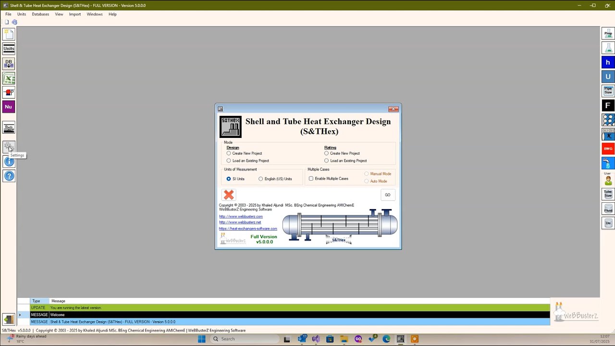Open the View menu
Viewport: 615px width, 346px height.
59,14
